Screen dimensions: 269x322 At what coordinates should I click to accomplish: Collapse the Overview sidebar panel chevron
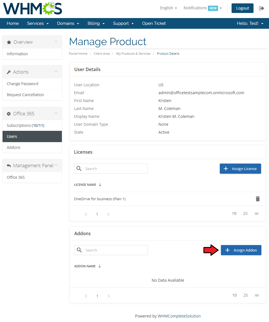click(x=56, y=42)
